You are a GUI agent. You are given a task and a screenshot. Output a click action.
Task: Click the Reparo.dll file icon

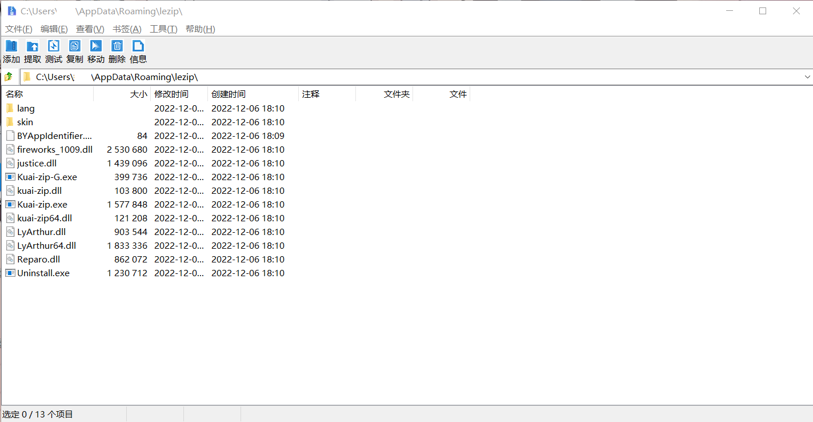point(10,259)
